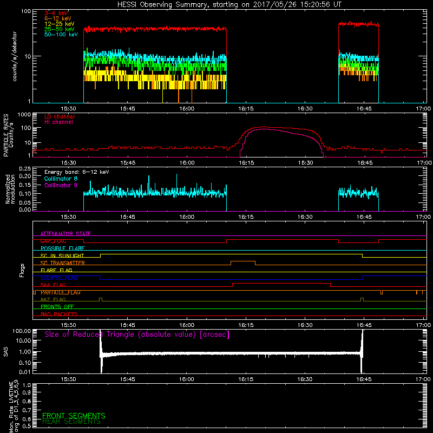Select the yellow 12-25 keV legend label
Viewport: 433px width, 433px height.
click(x=59, y=24)
